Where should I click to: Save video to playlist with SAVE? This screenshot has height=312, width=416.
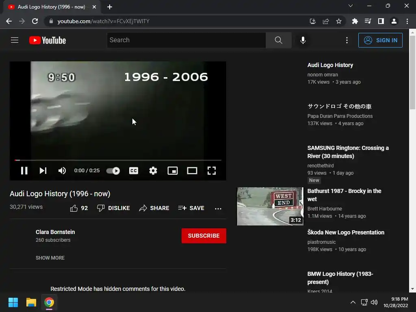coord(191,208)
